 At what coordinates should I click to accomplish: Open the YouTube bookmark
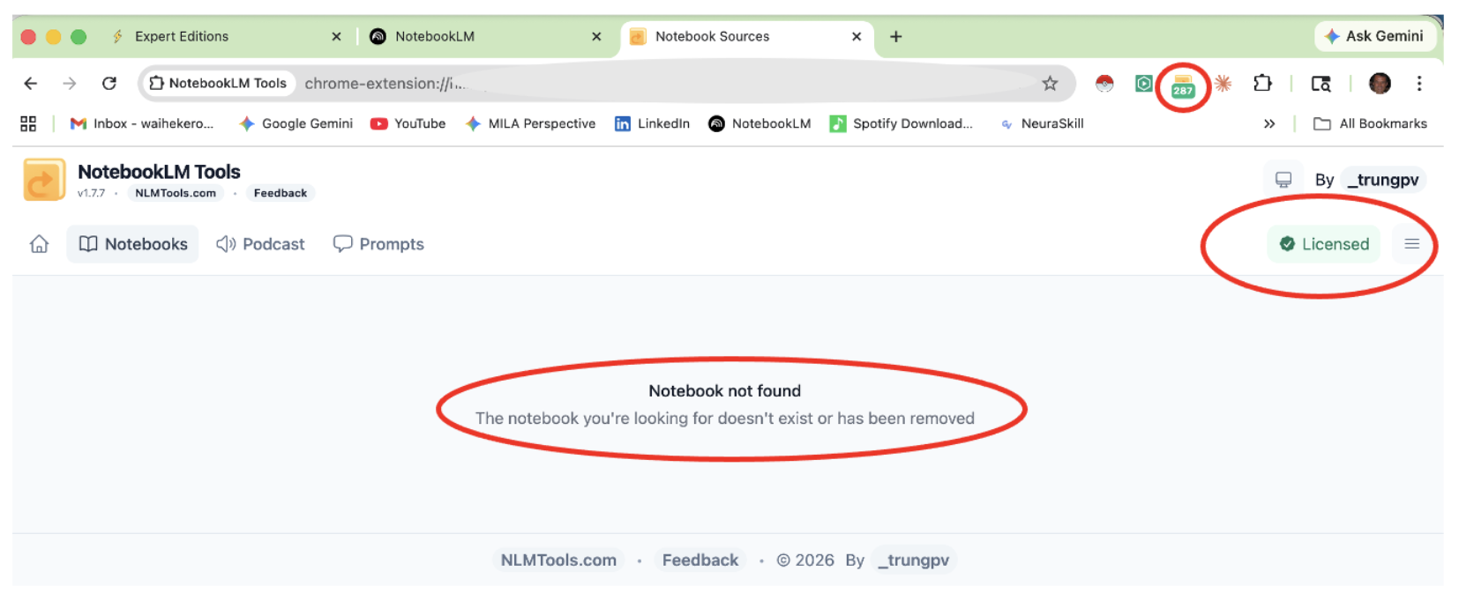408,124
